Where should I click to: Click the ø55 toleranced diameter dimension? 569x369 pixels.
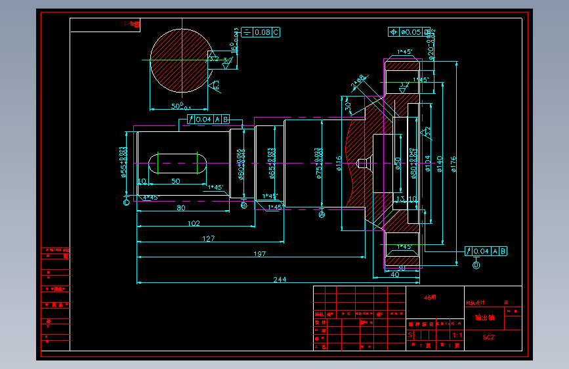[123, 162]
